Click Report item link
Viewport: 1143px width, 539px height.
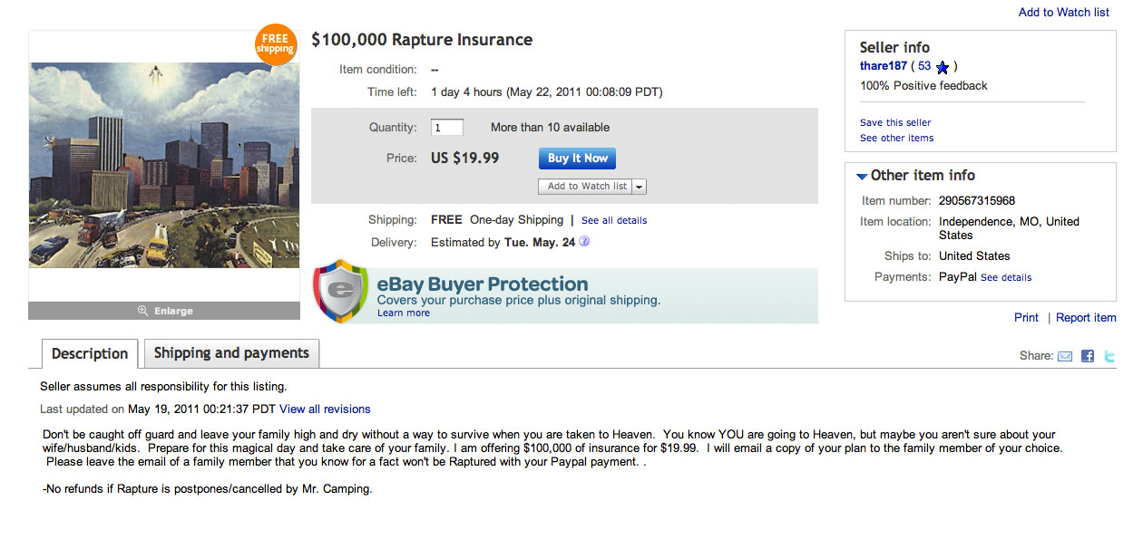(x=1086, y=317)
